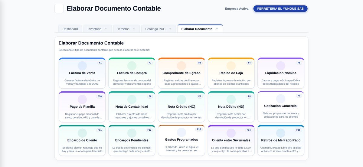Open the Retiros de Mercado Pago card title
This screenshot has width=363, height=167.
click(281, 140)
